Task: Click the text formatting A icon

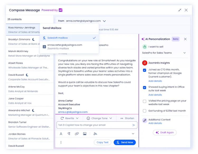Action: click(61, 134)
